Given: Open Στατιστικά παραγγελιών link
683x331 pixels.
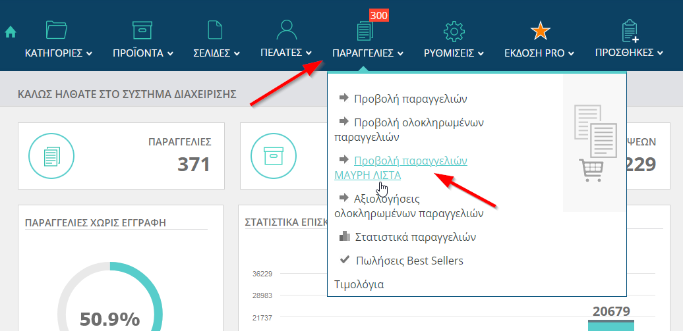Looking at the screenshot, I should tap(415, 238).
